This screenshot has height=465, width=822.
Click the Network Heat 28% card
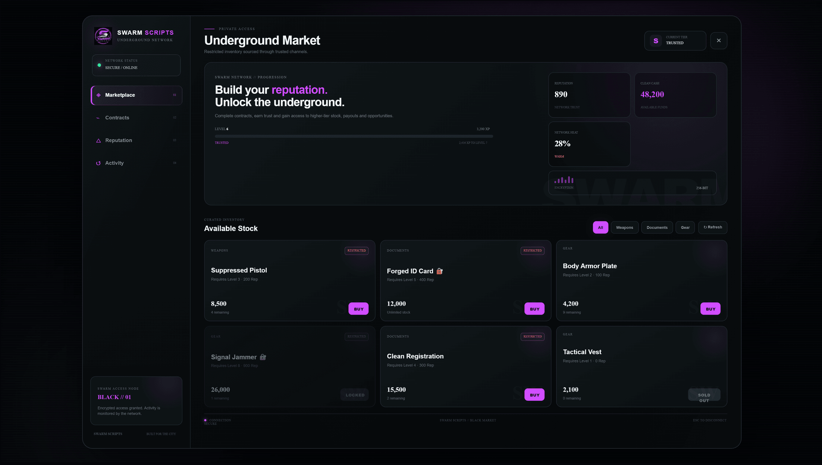589,144
